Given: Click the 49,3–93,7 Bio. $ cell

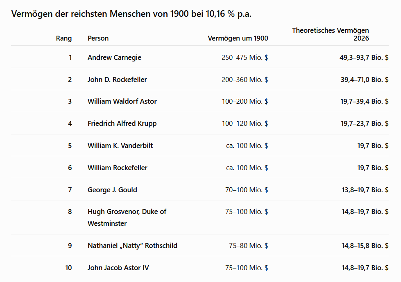Looking at the screenshot, I should point(364,57).
